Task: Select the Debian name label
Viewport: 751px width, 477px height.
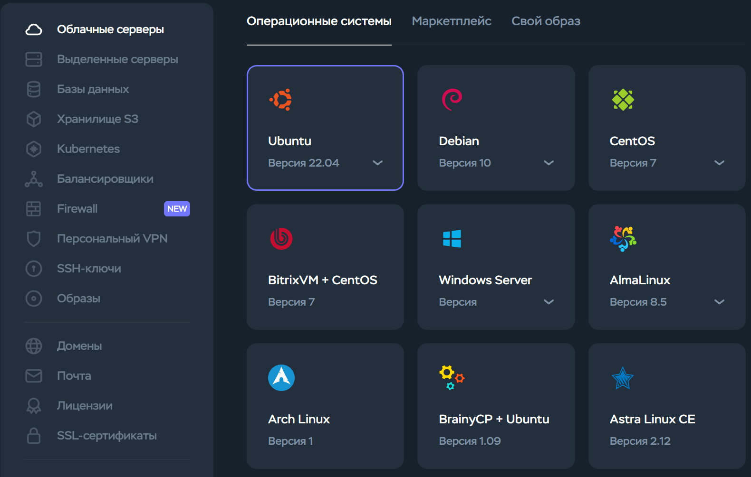Action: point(459,141)
